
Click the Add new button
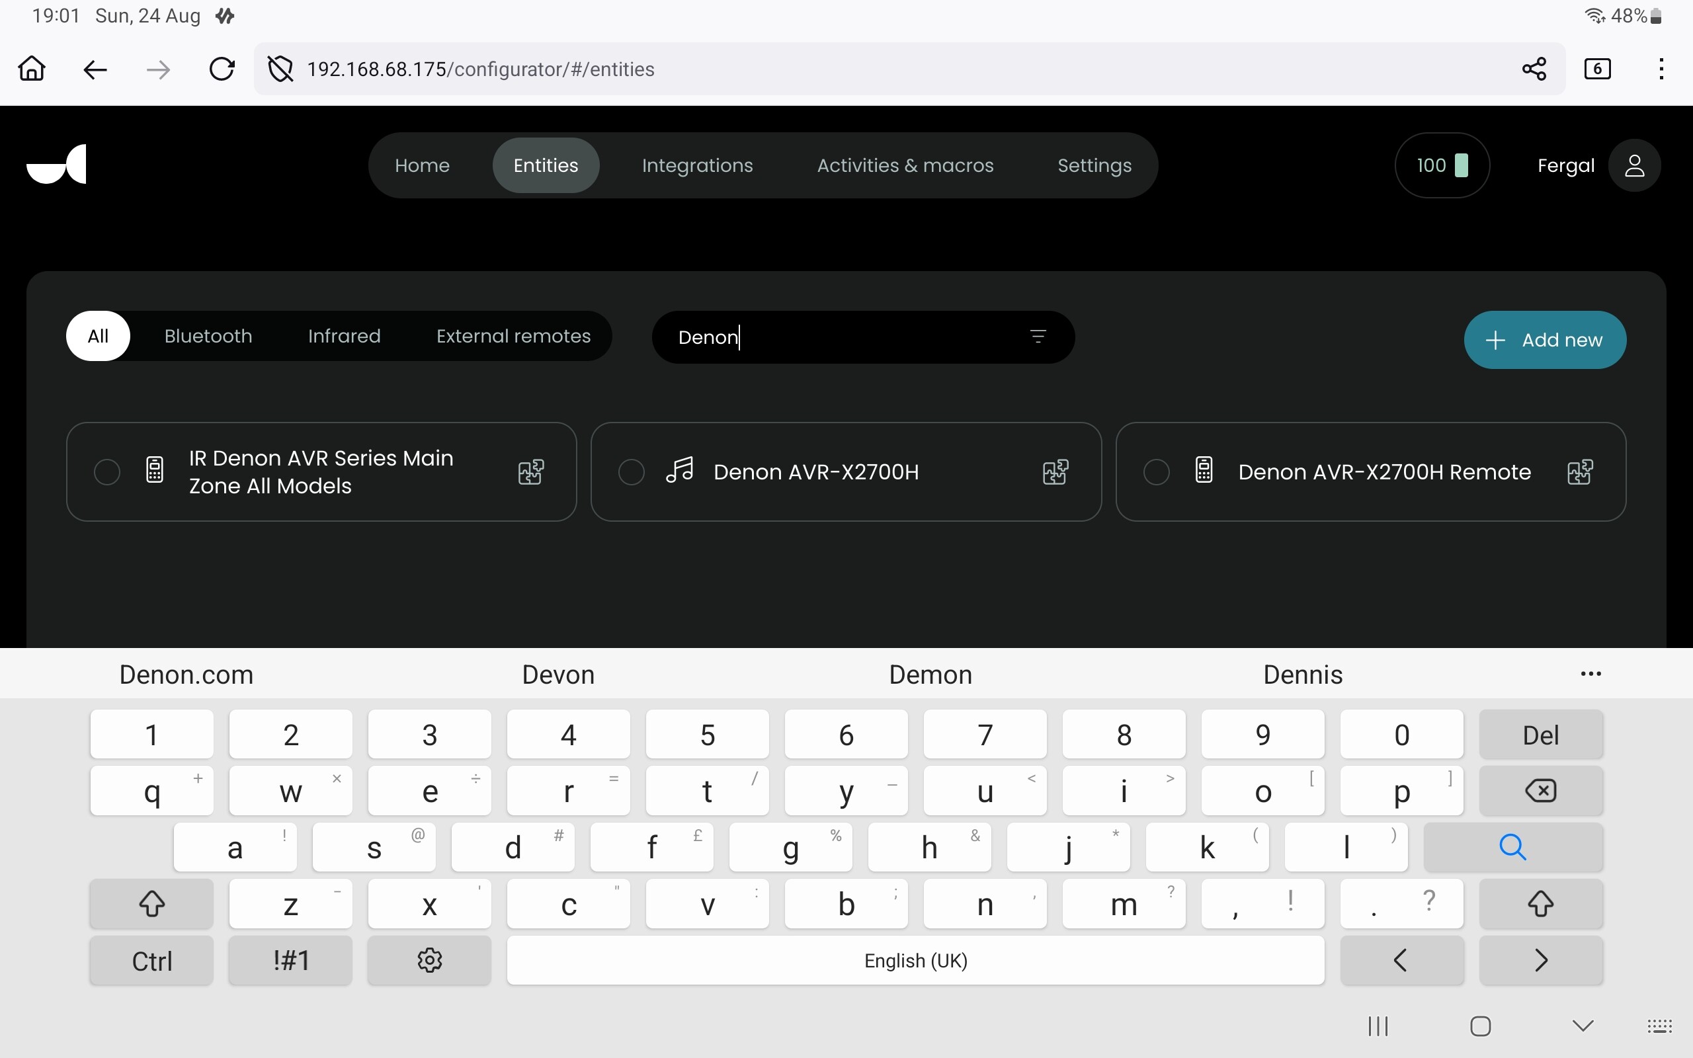[1545, 339]
